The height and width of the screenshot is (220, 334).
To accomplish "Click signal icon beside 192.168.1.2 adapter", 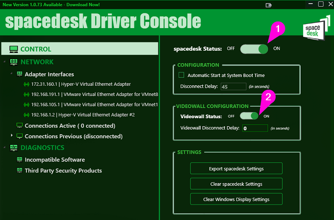I will pos(26,115).
